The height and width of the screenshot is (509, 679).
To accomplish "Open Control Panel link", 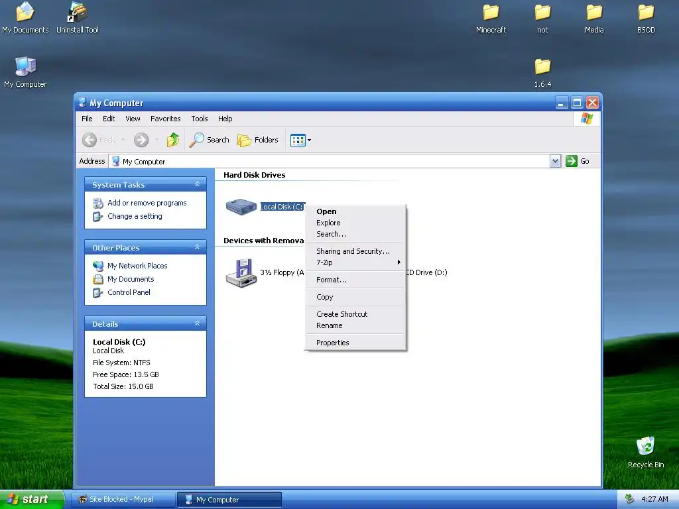I will click(129, 292).
